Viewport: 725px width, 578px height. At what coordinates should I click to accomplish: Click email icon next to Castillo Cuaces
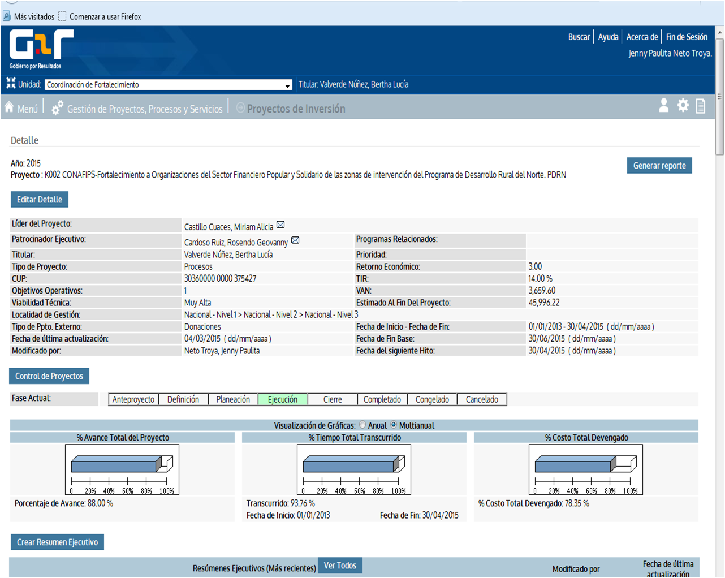(280, 225)
